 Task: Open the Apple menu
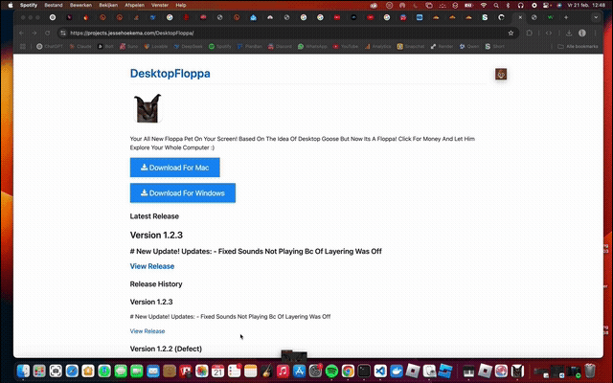(11, 5)
